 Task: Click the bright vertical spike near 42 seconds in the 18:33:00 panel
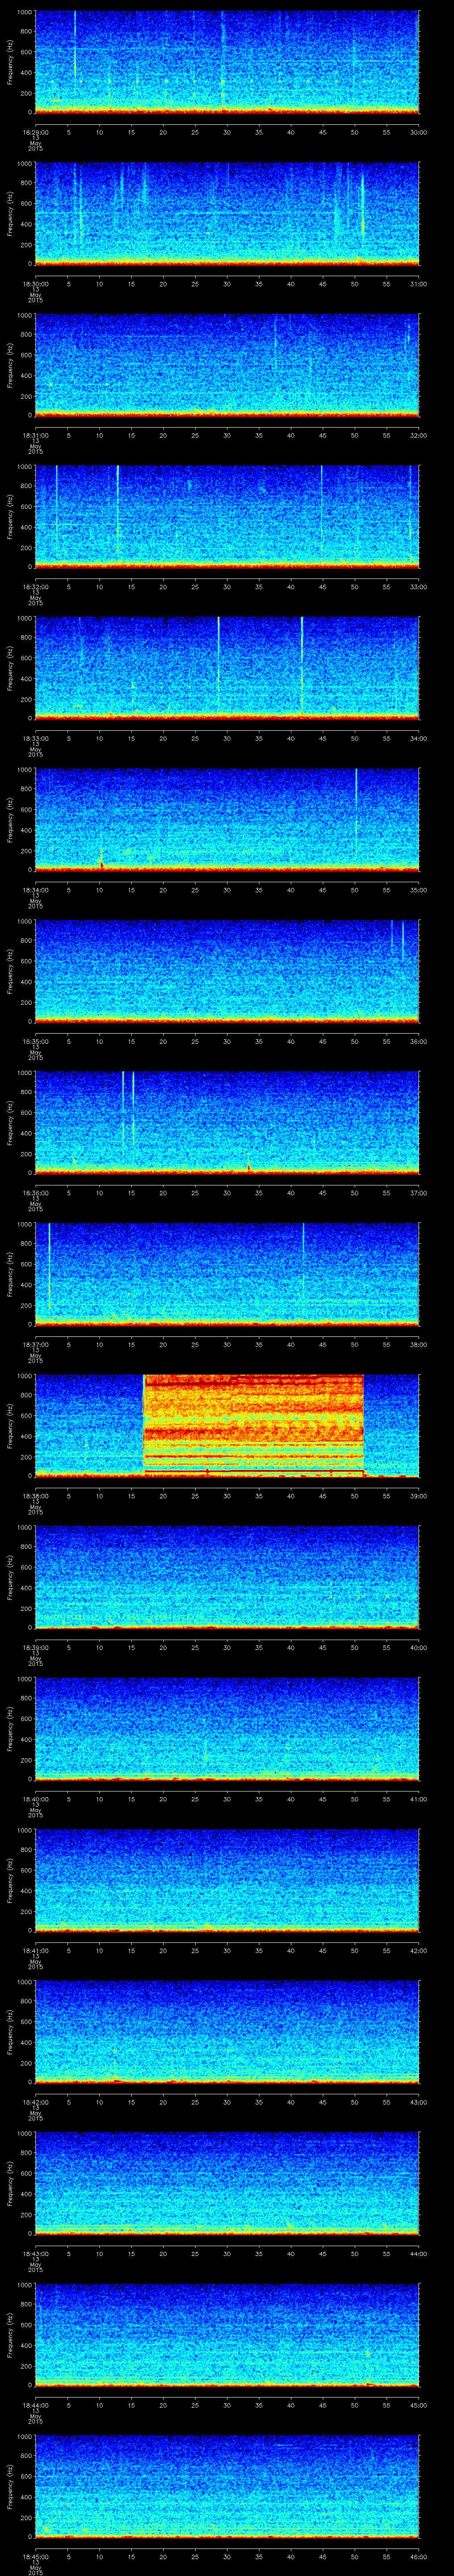[301, 665]
